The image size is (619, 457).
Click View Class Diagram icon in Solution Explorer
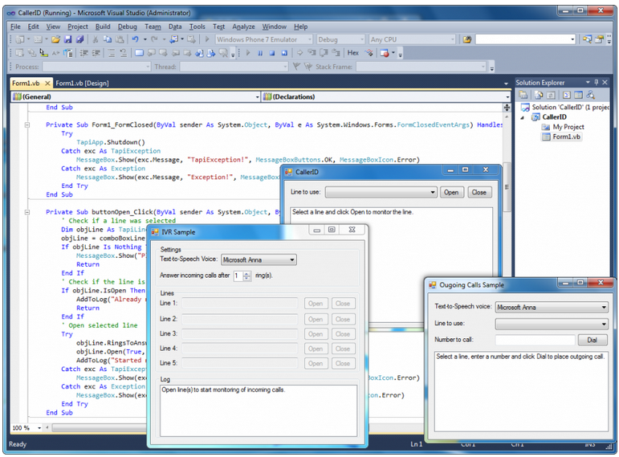click(x=591, y=95)
